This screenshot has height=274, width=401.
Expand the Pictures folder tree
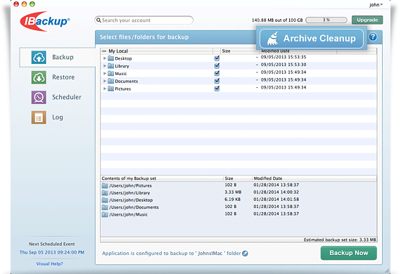click(105, 89)
